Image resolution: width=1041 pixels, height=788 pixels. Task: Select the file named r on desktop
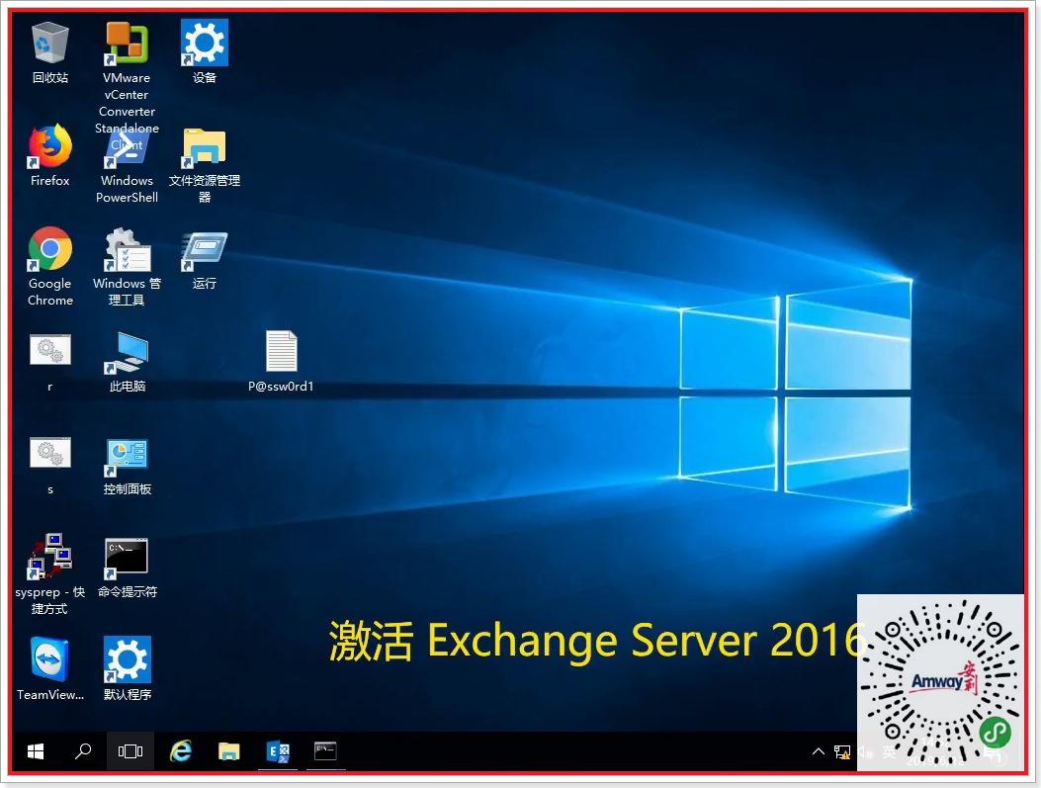[49, 363]
